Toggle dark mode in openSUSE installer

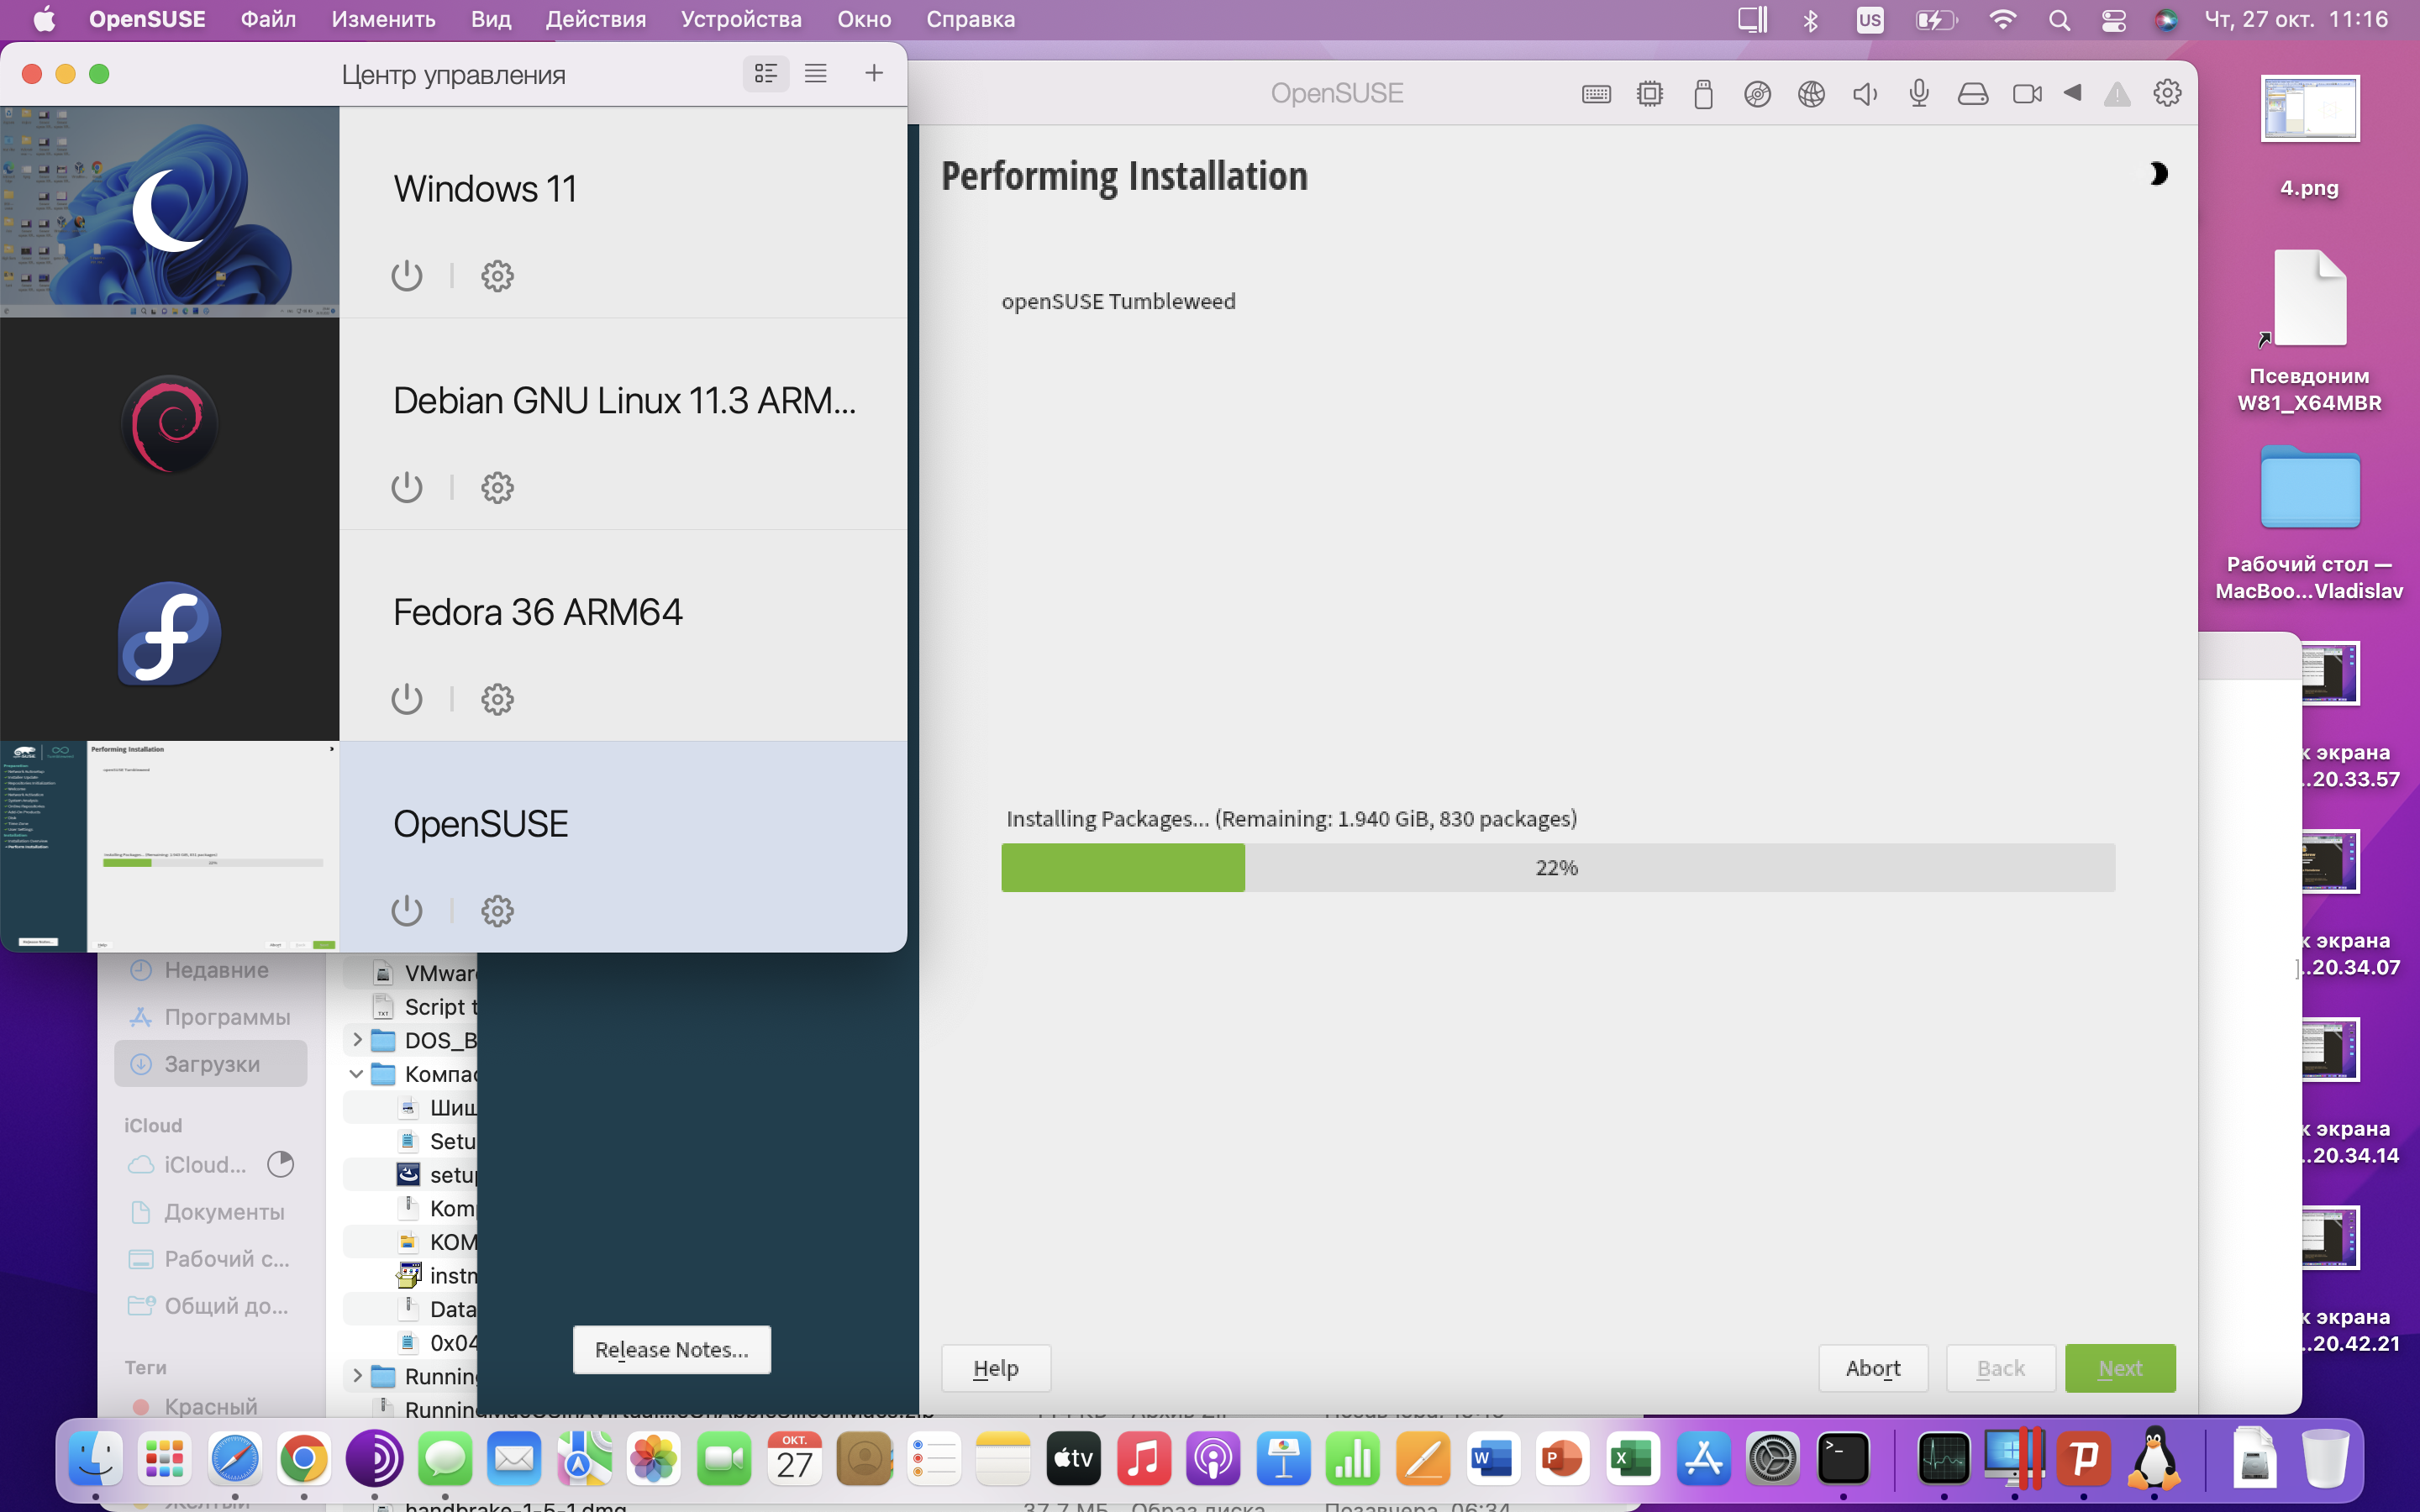(x=2157, y=174)
